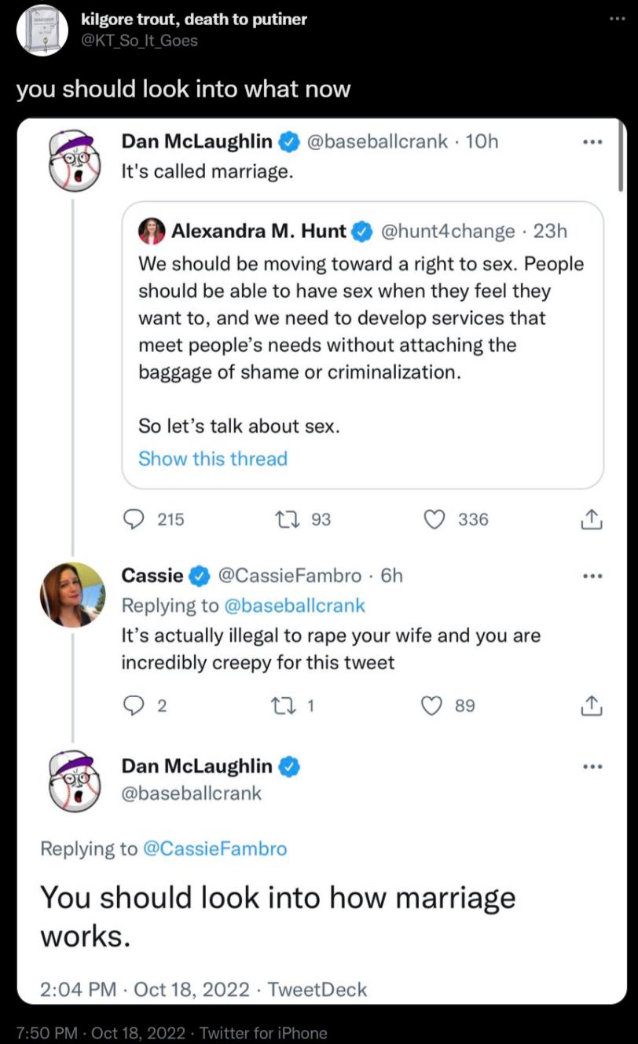Screen dimensions: 638x1044
Task: Share Dan McLaughlin's "It's called marriage" tweet
Action: click(591, 518)
